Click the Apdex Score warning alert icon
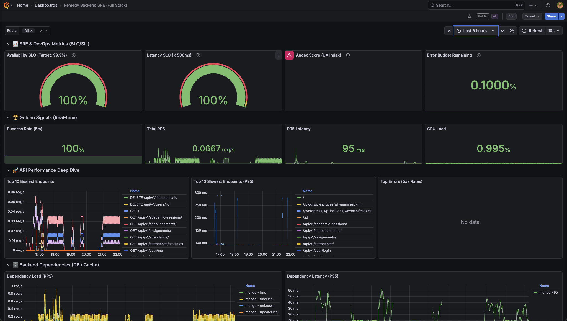The height and width of the screenshot is (321, 567). (289, 55)
